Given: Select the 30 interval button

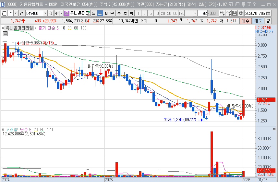Looking at the screenshot, I should pyautogui.click(x=169, y=13).
